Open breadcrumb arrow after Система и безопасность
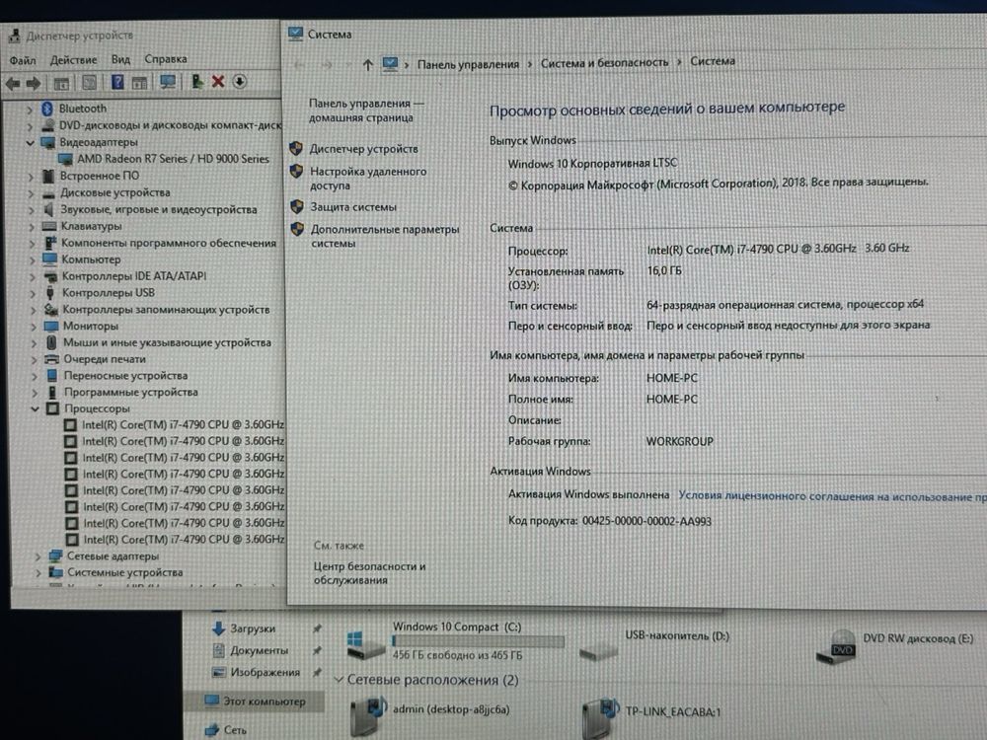The image size is (987, 740). tap(679, 61)
